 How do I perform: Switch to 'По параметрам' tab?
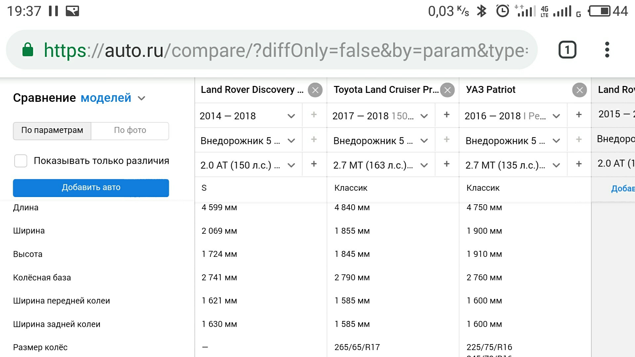pos(52,131)
